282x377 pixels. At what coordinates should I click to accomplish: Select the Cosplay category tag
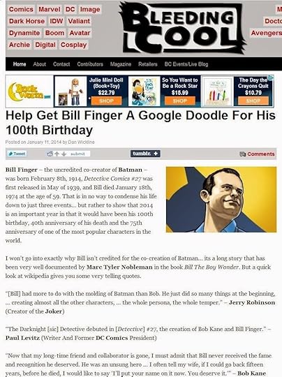tap(73, 45)
